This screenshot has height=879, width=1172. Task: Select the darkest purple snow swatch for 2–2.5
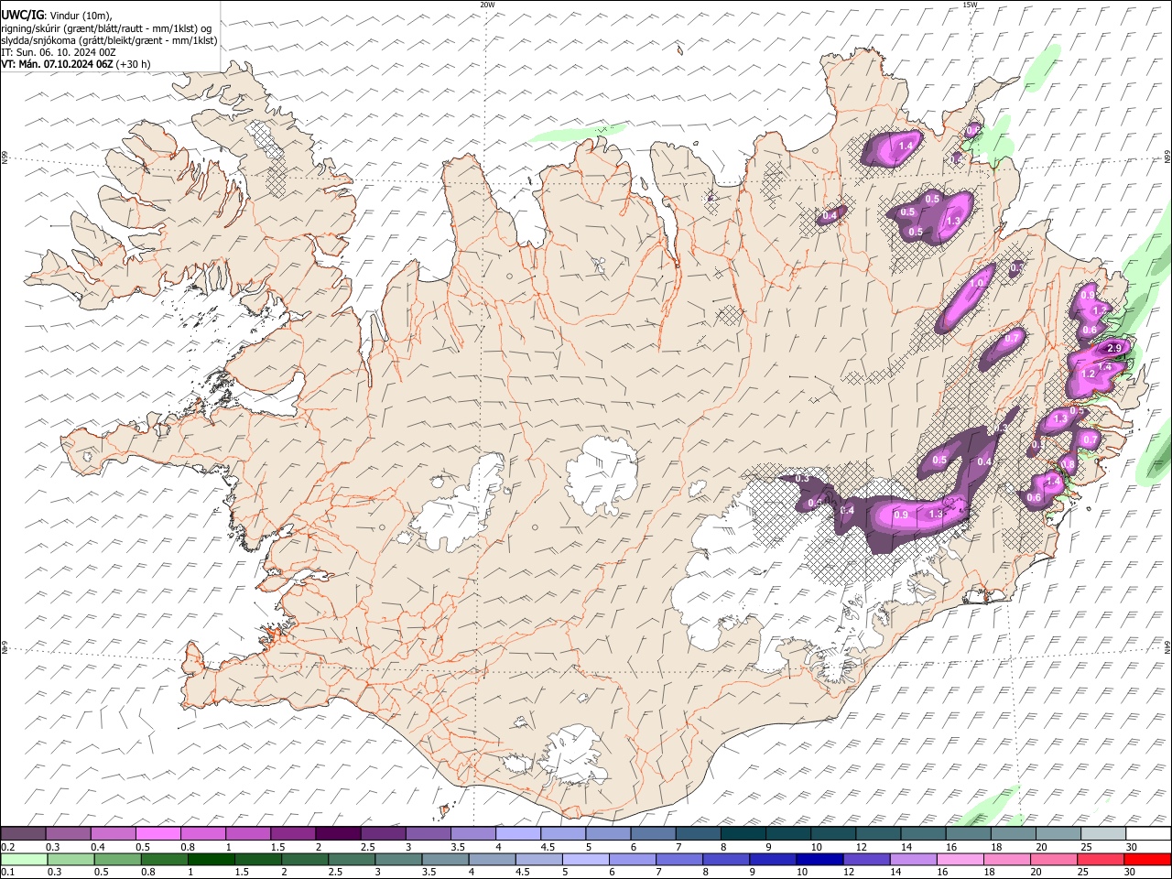coord(338,834)
